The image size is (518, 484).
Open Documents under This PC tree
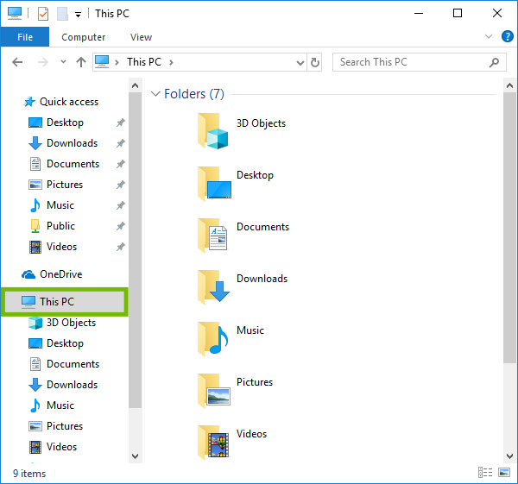coord(73,364)
